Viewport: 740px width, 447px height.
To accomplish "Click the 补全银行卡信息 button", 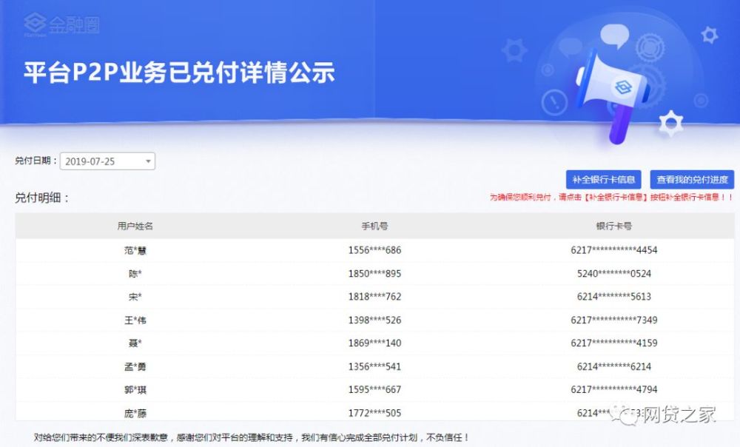I will click(603, 178).
